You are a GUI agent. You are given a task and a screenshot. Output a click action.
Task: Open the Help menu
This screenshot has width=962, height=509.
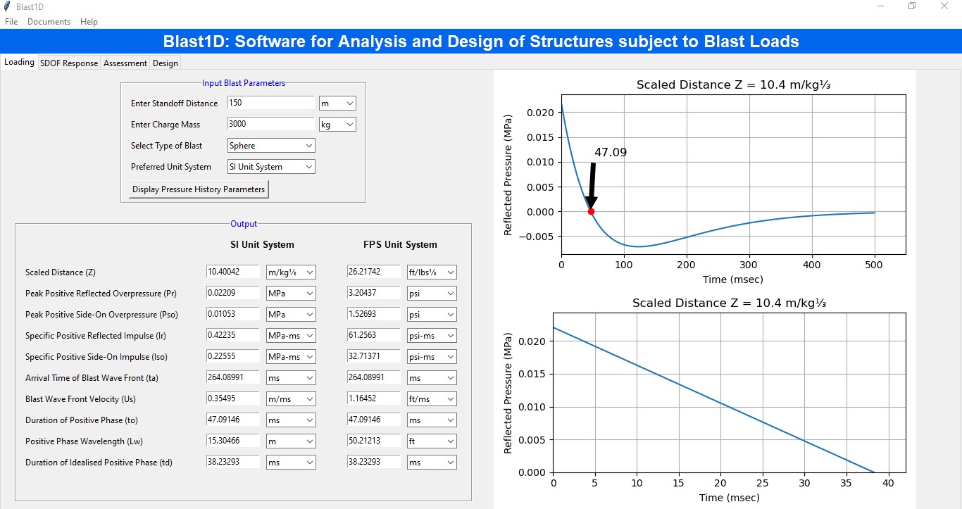89,22
